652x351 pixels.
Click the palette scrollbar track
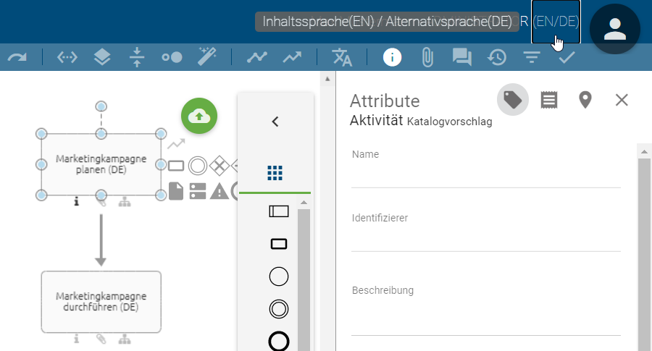[x=304, y=279]
